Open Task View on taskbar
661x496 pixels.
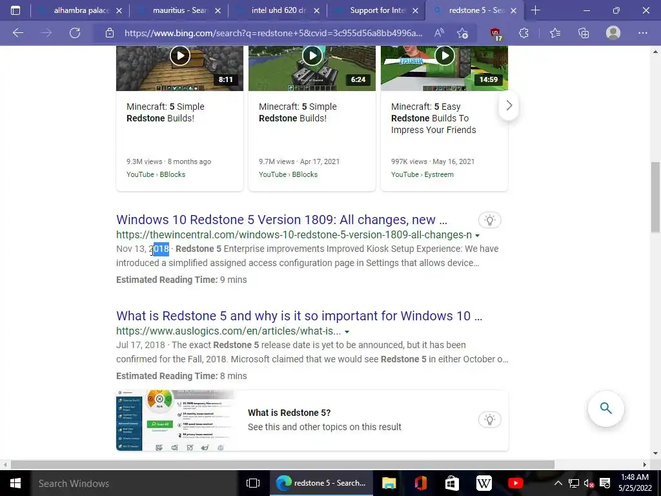[253, 483]
